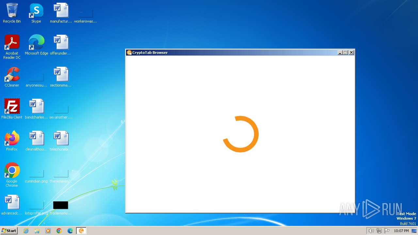Minimize the CryptoTab Browser window
The width and height of the screenshot is (418, 235).
[x=340, y=53]
